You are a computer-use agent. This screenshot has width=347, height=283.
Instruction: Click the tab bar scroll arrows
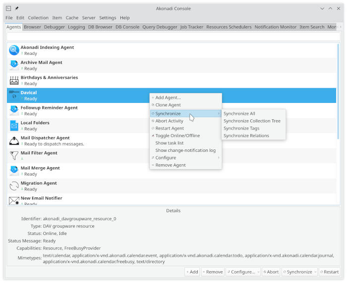(x=340, y=27)
